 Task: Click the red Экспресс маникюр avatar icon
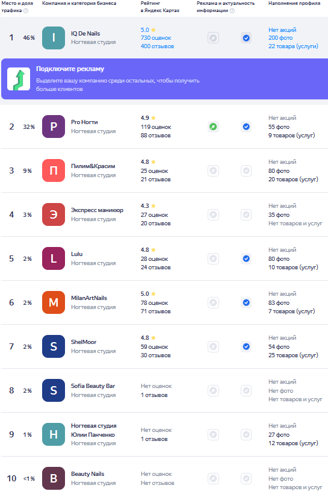[x=54, y=214]
